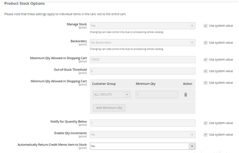Click the note about individual items in cart
Image resolution: width=239 pixels, height=153 pixels.
pyautogui.click(x=65, y=14)
